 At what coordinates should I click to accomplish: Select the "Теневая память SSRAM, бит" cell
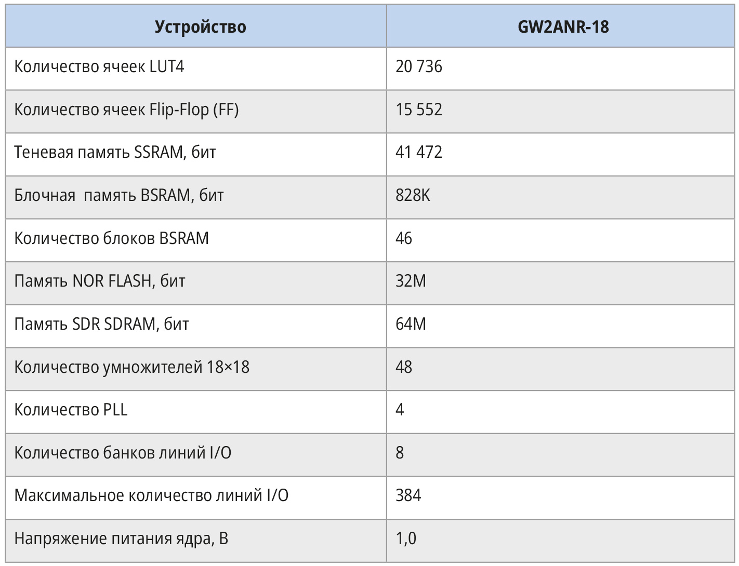[115, 152]
